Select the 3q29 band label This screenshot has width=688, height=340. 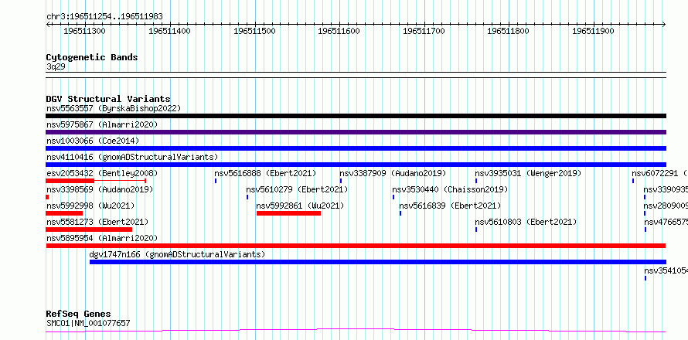pos(56,67)
